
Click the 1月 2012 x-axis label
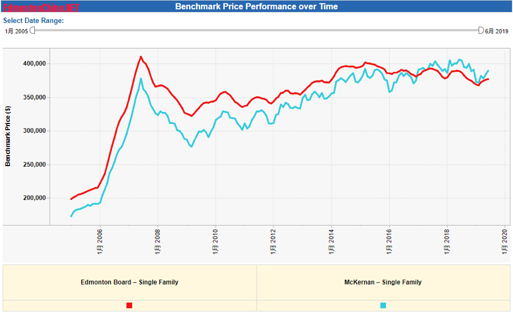(x=273, y=242)
